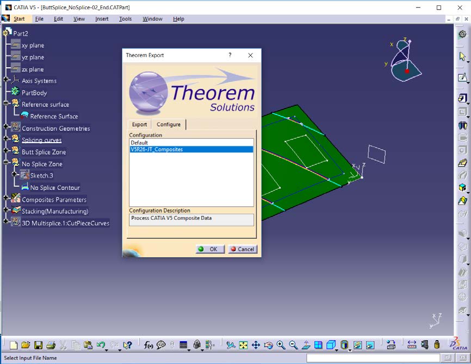Expand the 3D Multisplice.1:CutPieceCurves node

[5, 221]
